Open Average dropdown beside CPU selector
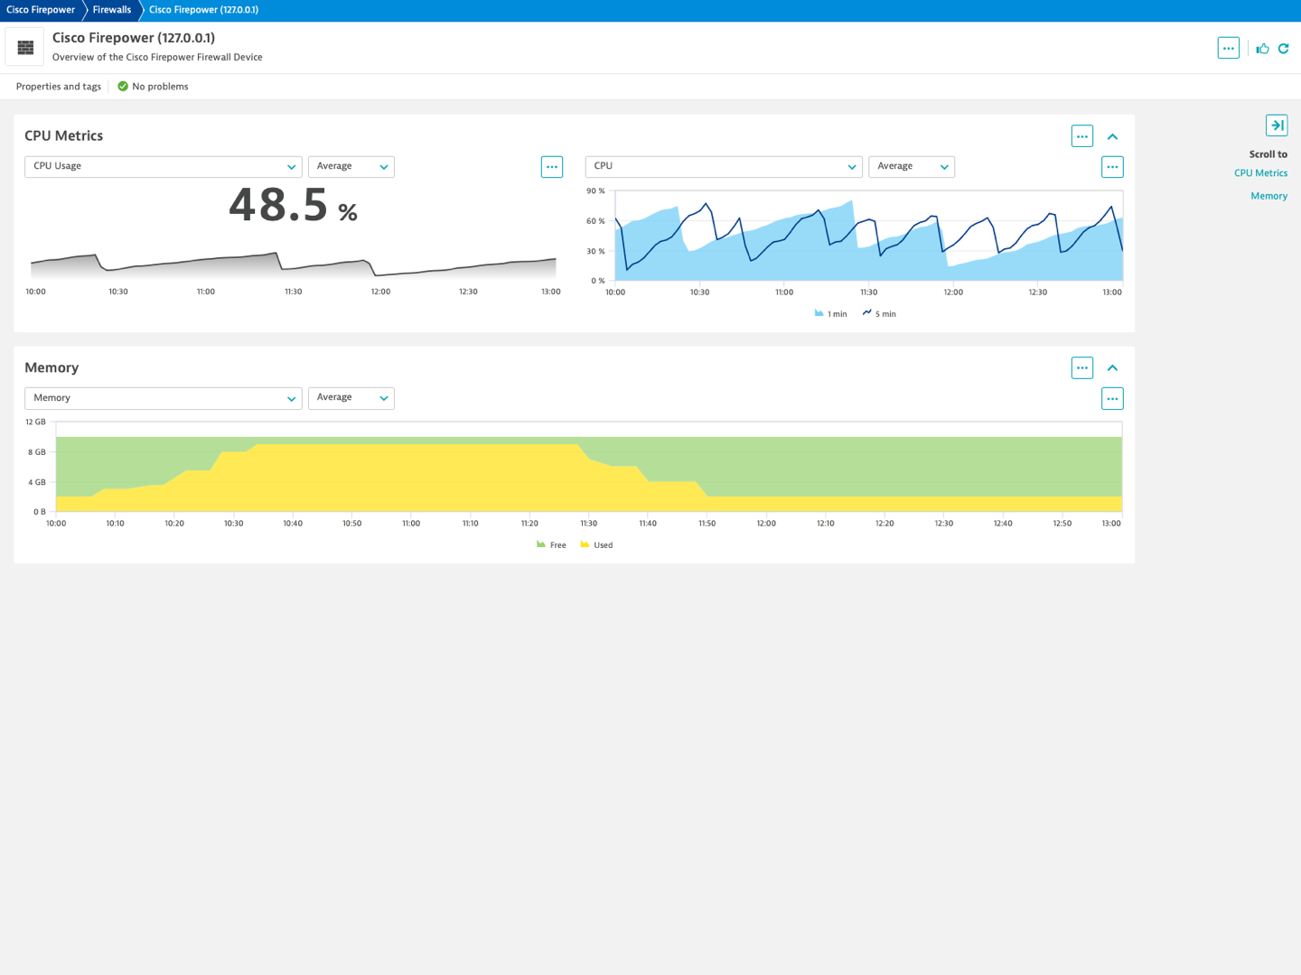The width and height of the screenshot is (1301, 975). [x=912, y=167]
